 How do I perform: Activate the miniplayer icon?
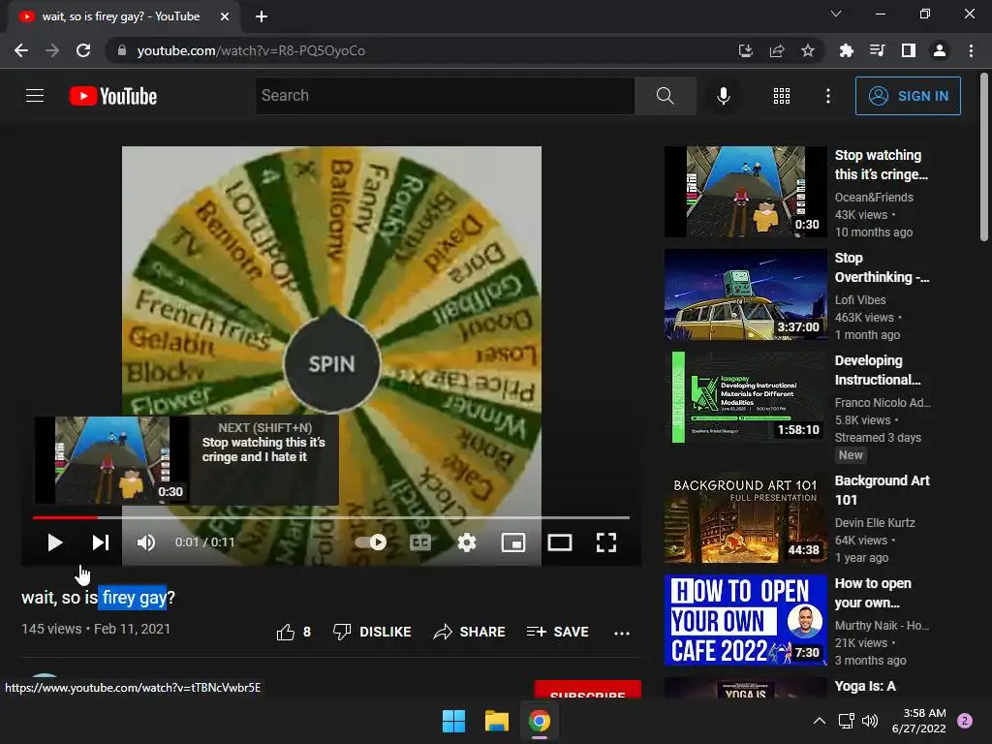513,542
